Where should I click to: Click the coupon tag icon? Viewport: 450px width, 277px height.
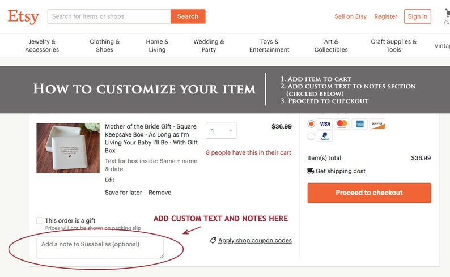(x=213, y=240)
